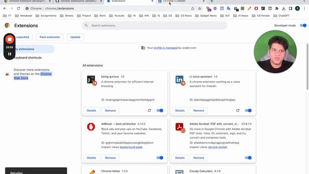Open the Assignments bookmarks folder
The image size is (309, 174).
point(46,15)
